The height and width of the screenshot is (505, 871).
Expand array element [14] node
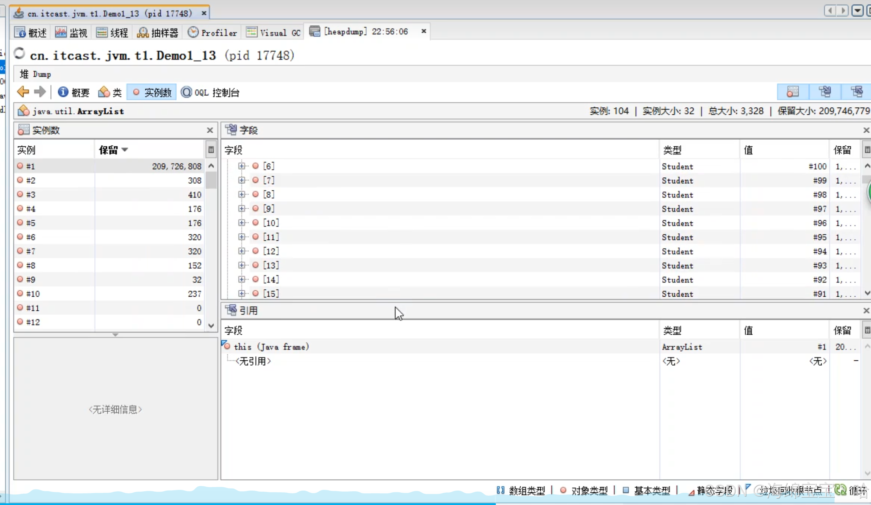point(241,279)
